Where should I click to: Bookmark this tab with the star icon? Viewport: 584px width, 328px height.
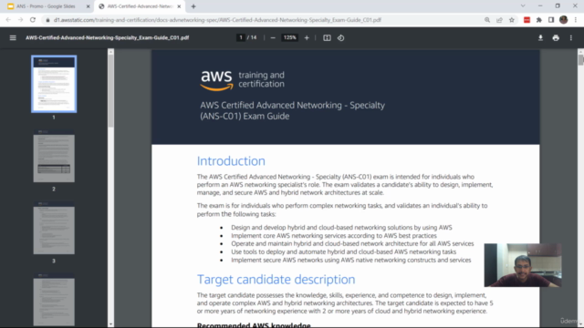pyautogui.click(x=512, y=20)
